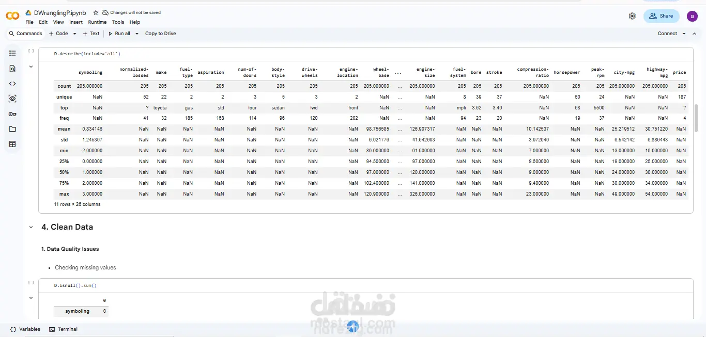The image size is (706, 337).
Task: Click the notebook title DWranglingP.ipynb
Action: 60,12
